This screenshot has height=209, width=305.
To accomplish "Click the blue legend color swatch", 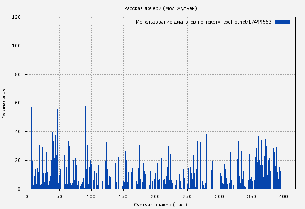I will pos(282,22).
